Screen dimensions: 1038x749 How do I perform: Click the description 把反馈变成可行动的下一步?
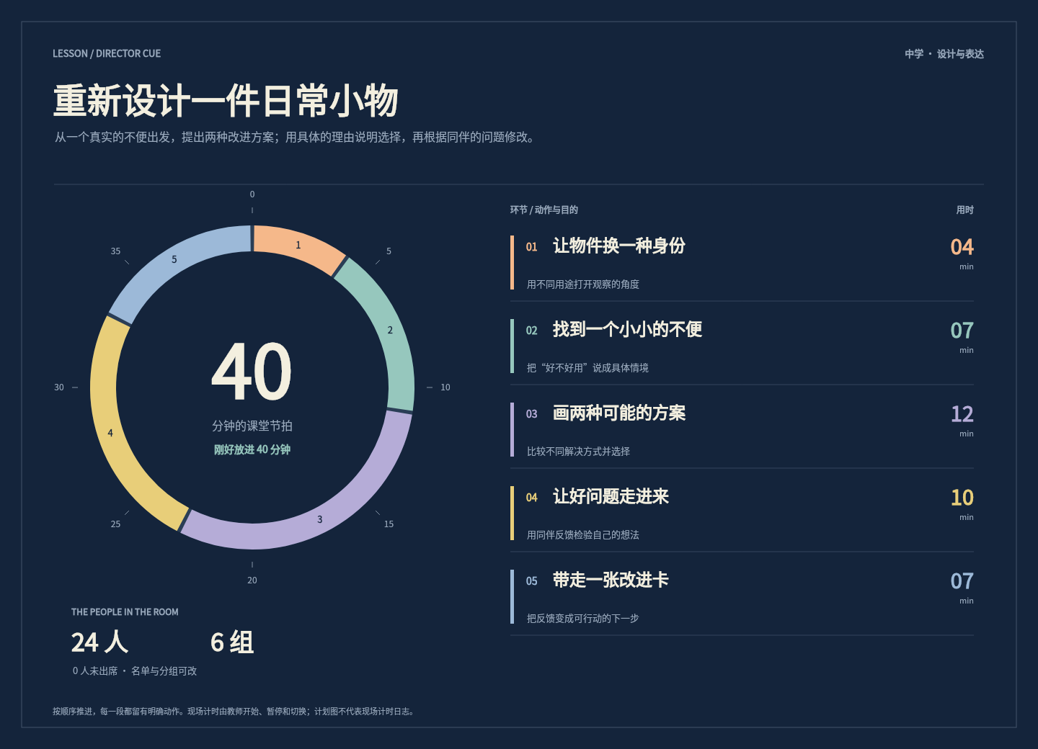click(x=583, y=619)
